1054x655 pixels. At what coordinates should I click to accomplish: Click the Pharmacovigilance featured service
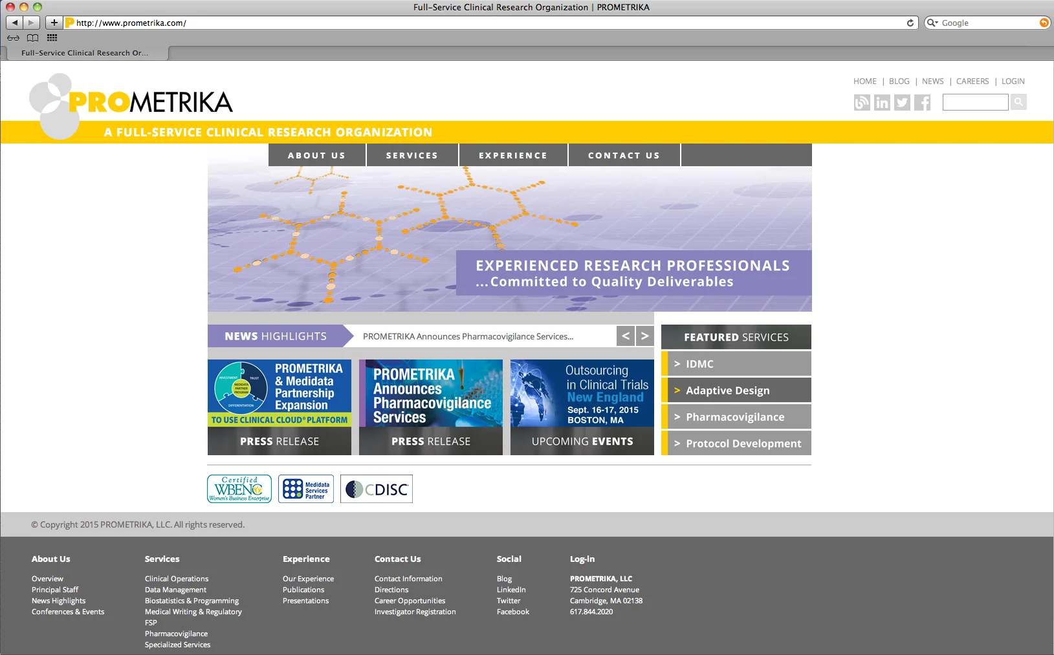click(736, 416)
